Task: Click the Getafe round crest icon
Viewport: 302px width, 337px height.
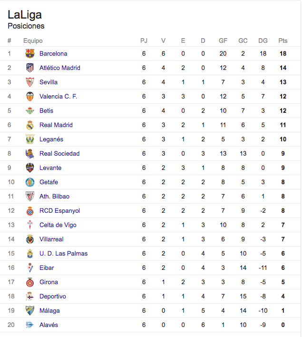Action: [30, 182]
